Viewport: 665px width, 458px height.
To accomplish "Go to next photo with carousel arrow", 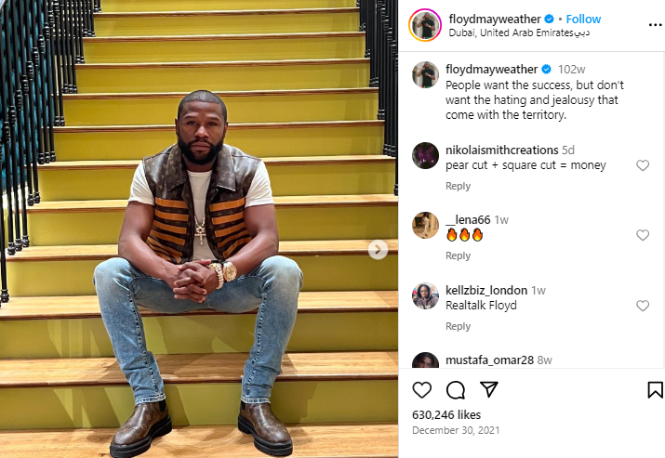I will [378, 250].
